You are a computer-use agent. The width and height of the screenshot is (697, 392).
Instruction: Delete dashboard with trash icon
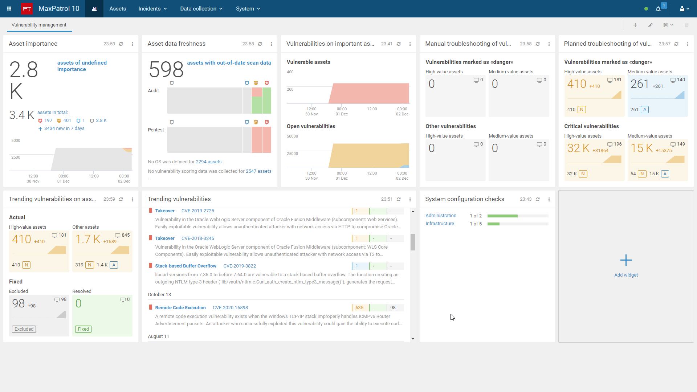[x=686, y=25]
